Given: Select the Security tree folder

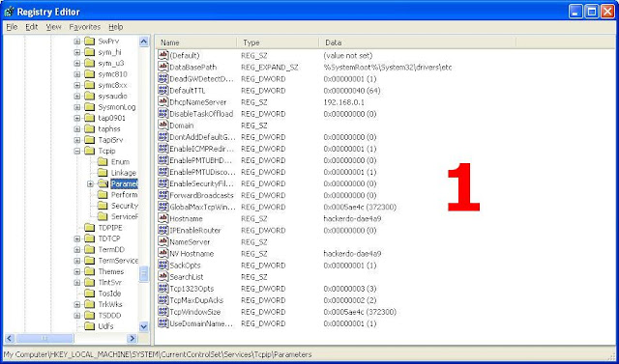Looking at the screenshot, I should tap(125, 206).
